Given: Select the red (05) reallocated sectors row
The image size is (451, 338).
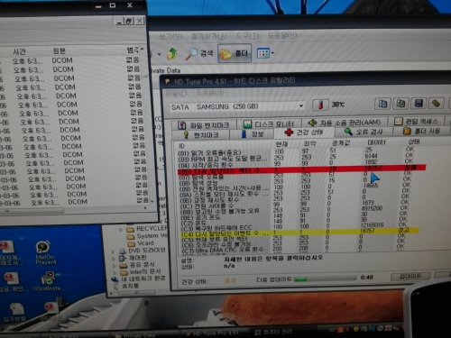Looking at the screenshot, I should (x=301, y=169).
